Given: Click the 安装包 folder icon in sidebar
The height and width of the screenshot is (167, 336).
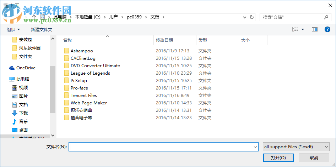Looking at the screenshot, I should (15, 40).
